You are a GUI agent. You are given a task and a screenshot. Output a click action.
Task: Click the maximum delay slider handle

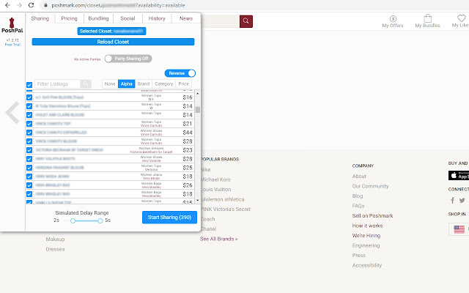pyautogui.click(x=100, y=220)
